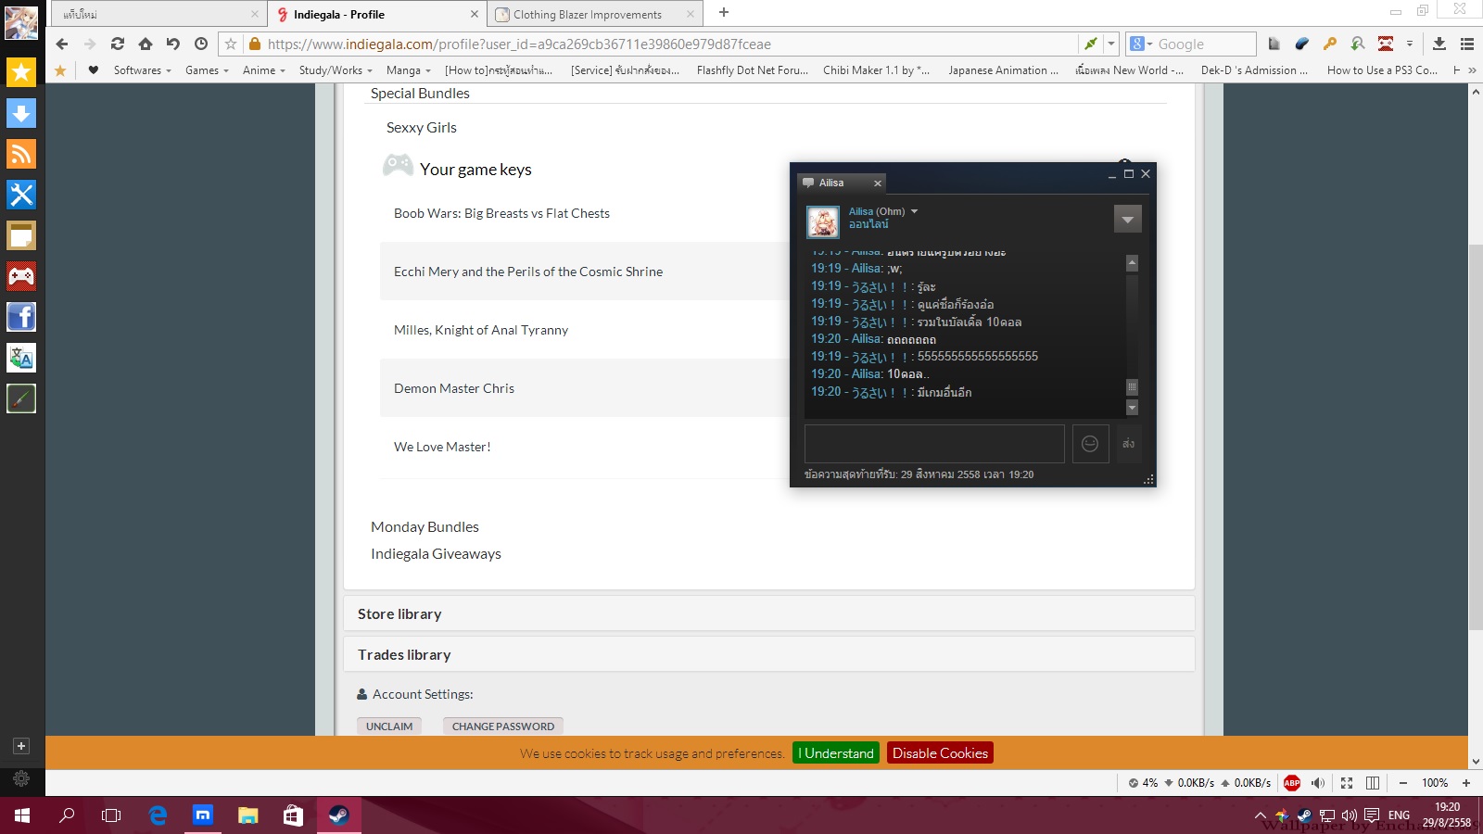1483x834 pixels.
Task: Reopen the last closed tab with undo arrow
Action: (173, 44)
